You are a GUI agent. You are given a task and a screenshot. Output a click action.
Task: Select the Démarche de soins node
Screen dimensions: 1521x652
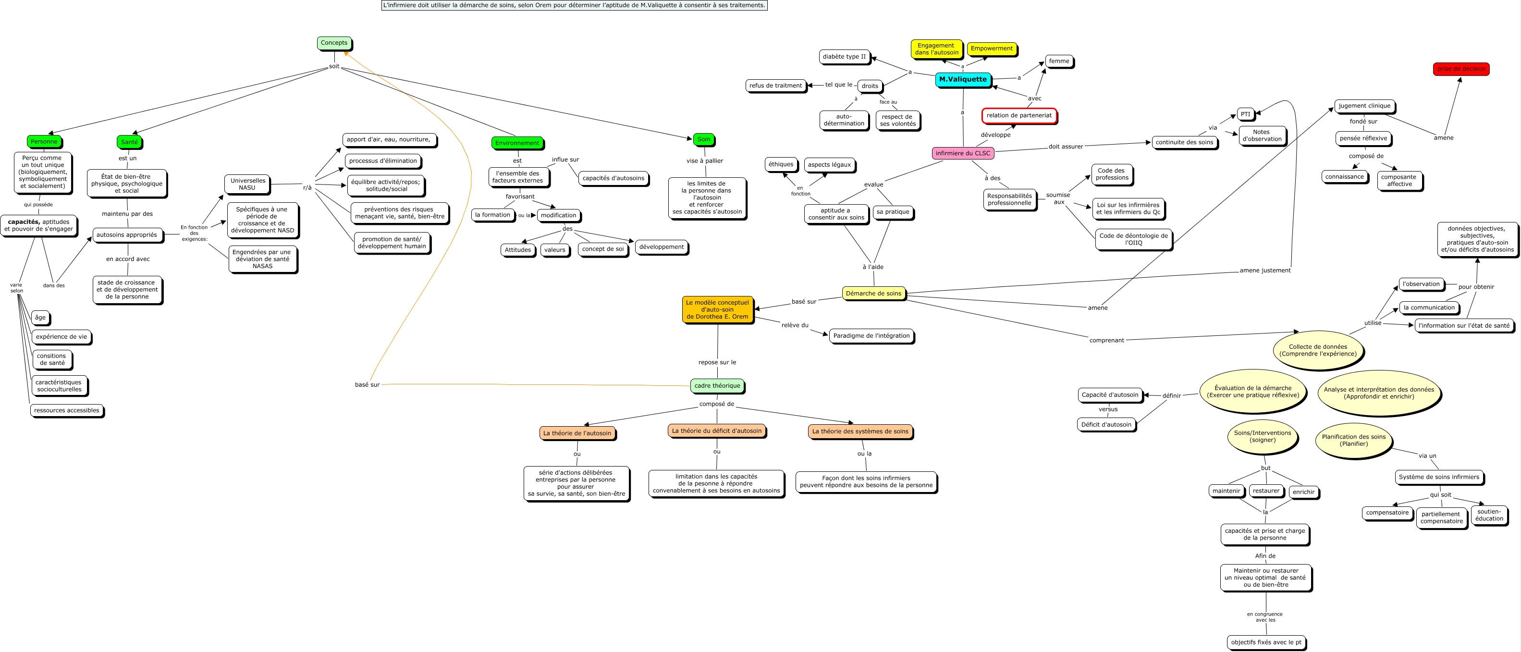point(873,294)
